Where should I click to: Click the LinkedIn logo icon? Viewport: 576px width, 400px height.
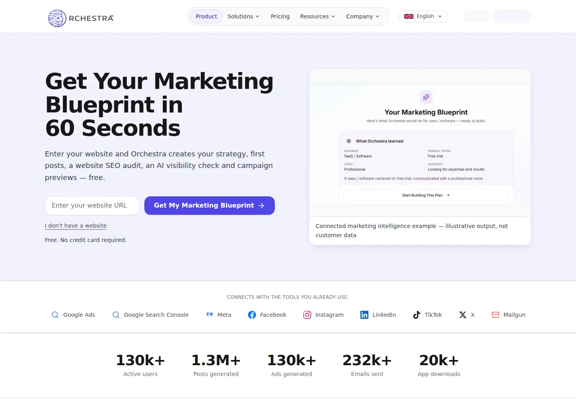point(364,315)
